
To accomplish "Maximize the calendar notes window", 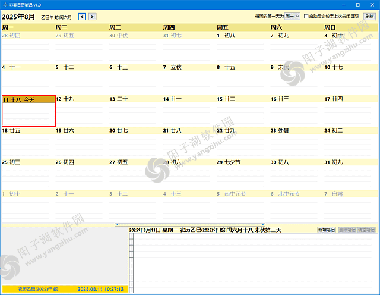I will [358, 5].
